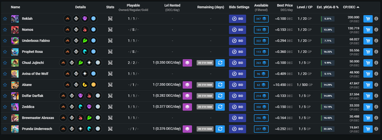382x140 pixels.
Task: Favorite Avina of the Wolf
Action: [x=5, y=74]
